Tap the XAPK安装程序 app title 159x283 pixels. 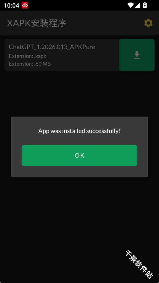(x=37, y=23)
